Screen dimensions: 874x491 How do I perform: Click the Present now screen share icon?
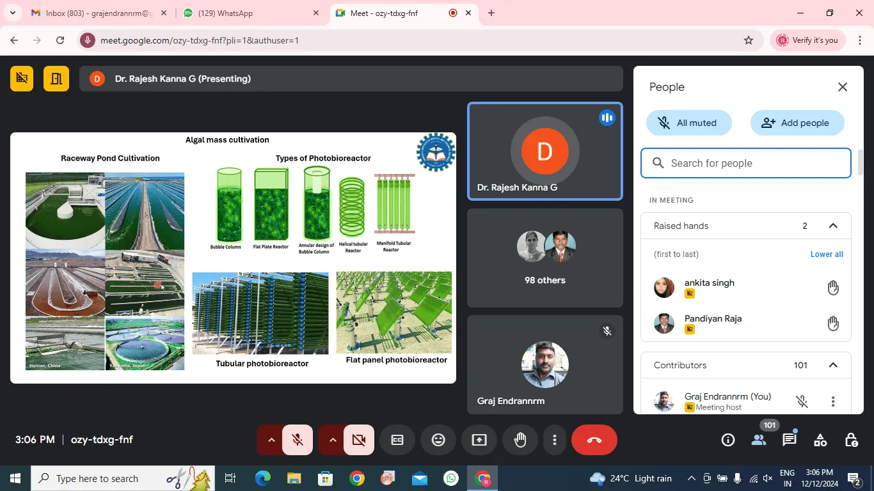click(x=479, y=440)
